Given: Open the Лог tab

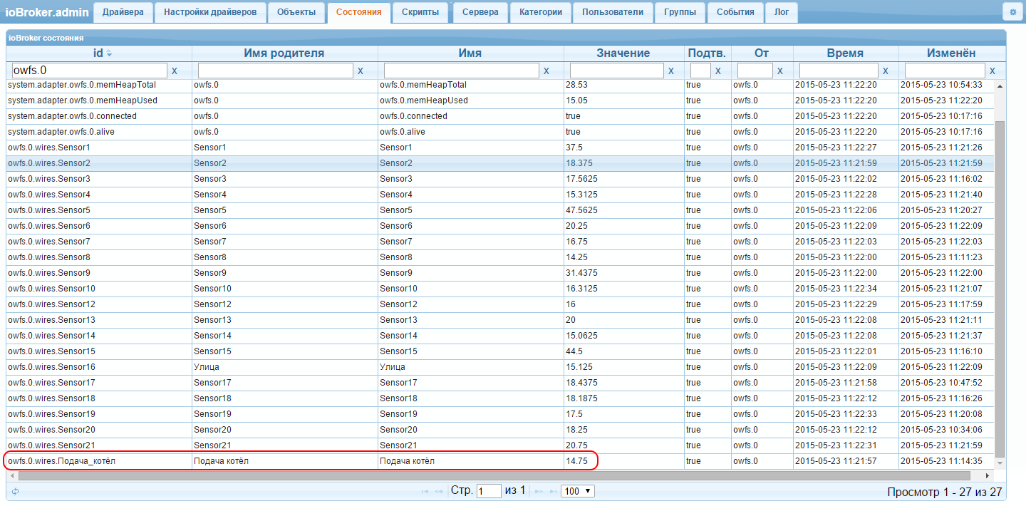Looking at the screenshot, I should coord(782,12).
